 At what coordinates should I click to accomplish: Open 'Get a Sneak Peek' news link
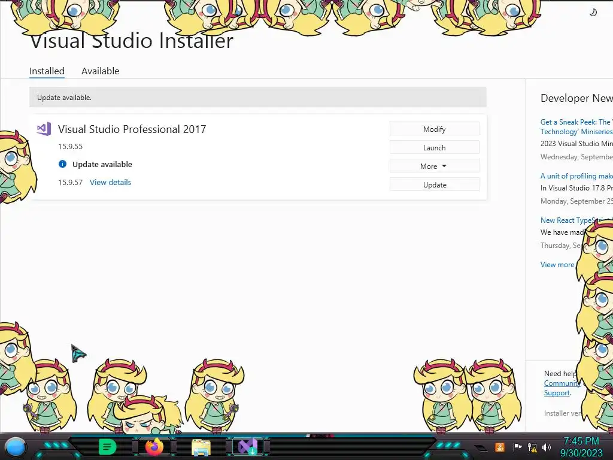click(576, 127)
